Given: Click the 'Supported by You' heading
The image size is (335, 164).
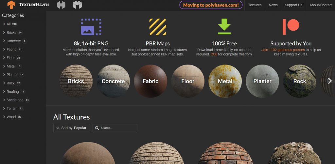Looking at the screenshot, I should tap(291, 43).
